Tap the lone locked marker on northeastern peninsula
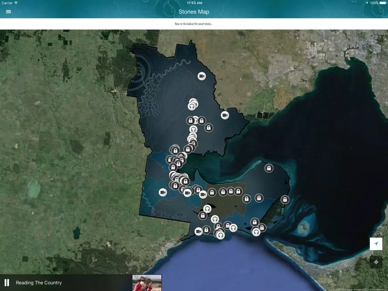 pos(269,168)
